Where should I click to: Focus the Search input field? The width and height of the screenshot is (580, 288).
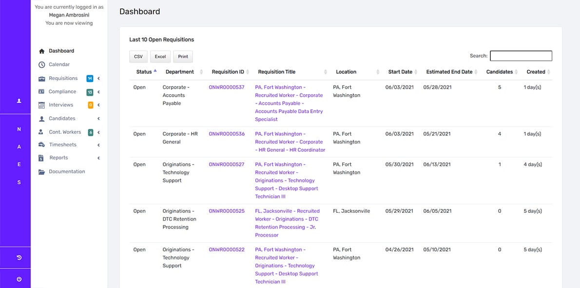(x=521, y=56)
